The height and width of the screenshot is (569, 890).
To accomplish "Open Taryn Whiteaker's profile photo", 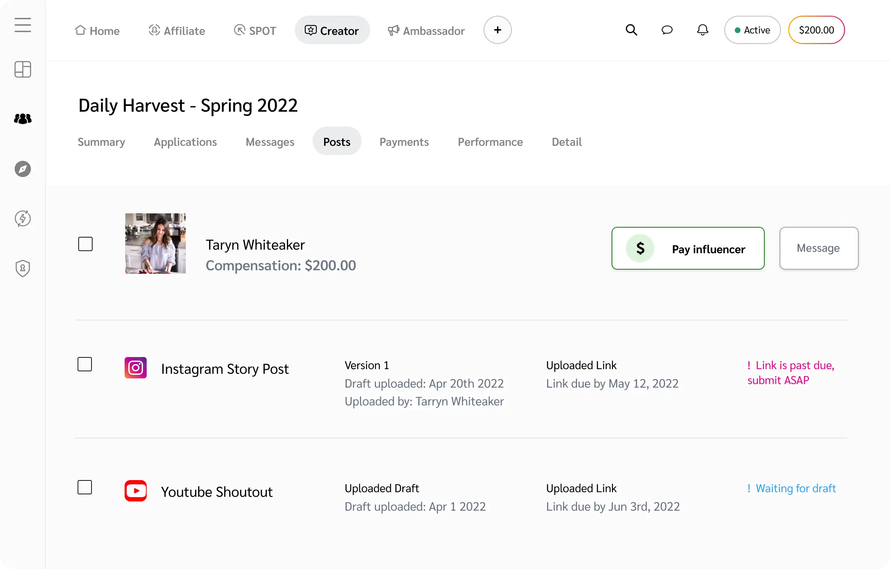I will [x=155, y=244].
